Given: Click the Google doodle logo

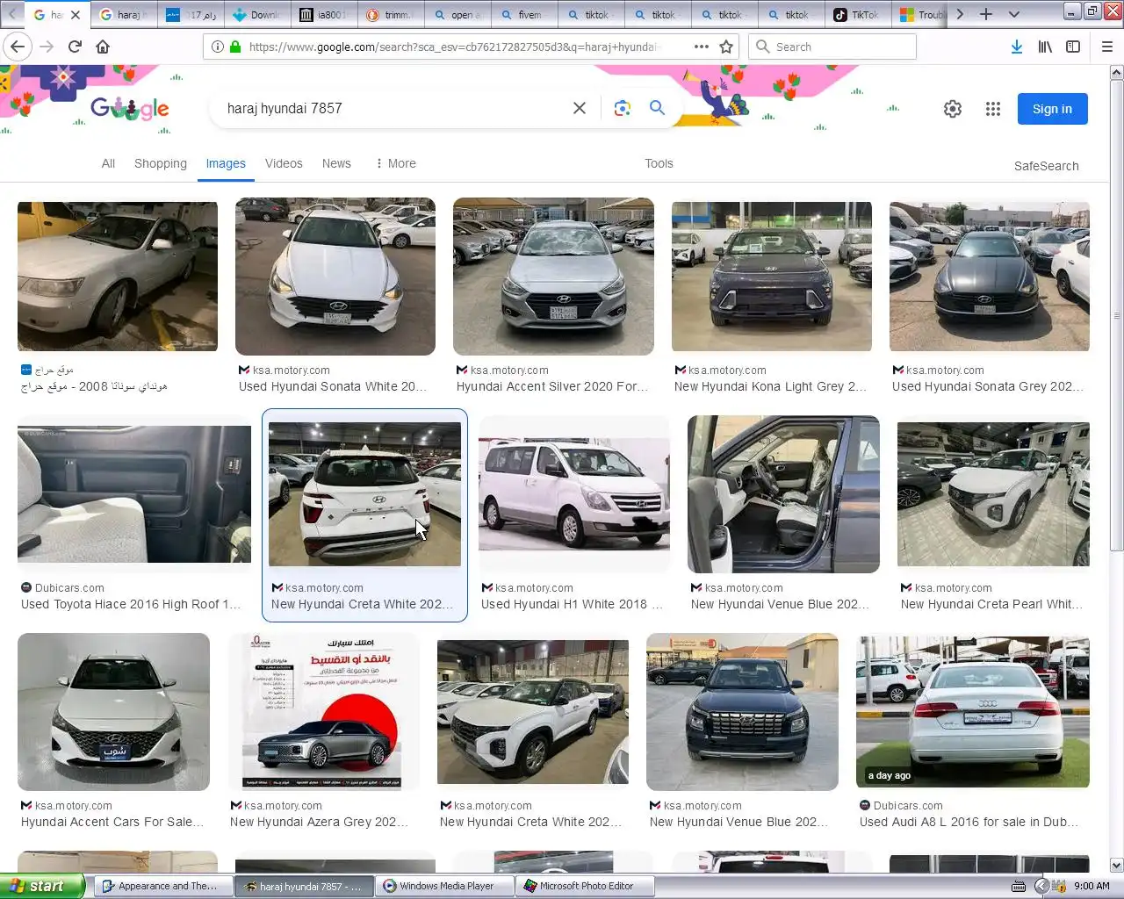Looking at the screenshot, I should (x=130, y=109).
